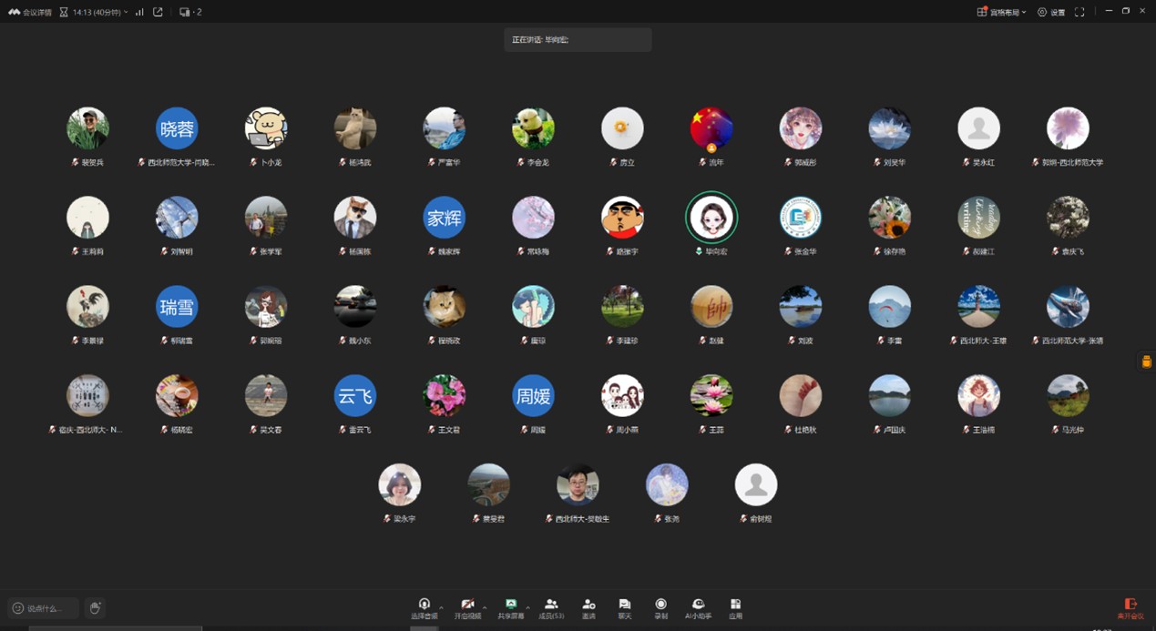Click the network signal strength icon
Screen dimensions: 1156x631
(139, 12)
